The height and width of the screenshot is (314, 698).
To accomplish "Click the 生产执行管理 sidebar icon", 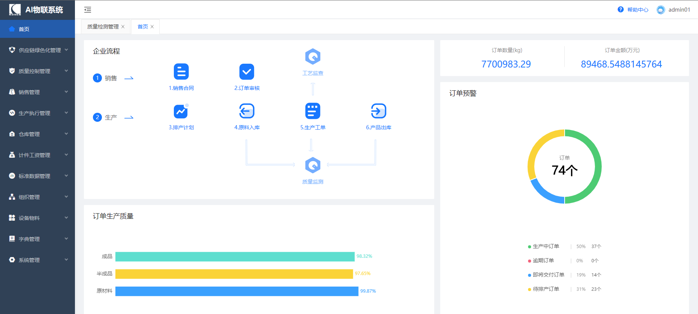I will tap(12, 113).
